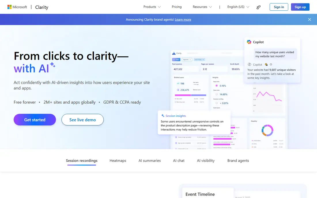Follow the Learn more link in banner

[183, 20]
